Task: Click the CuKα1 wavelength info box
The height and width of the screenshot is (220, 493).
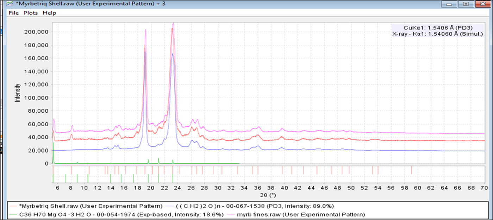Action: coord(437,31)
